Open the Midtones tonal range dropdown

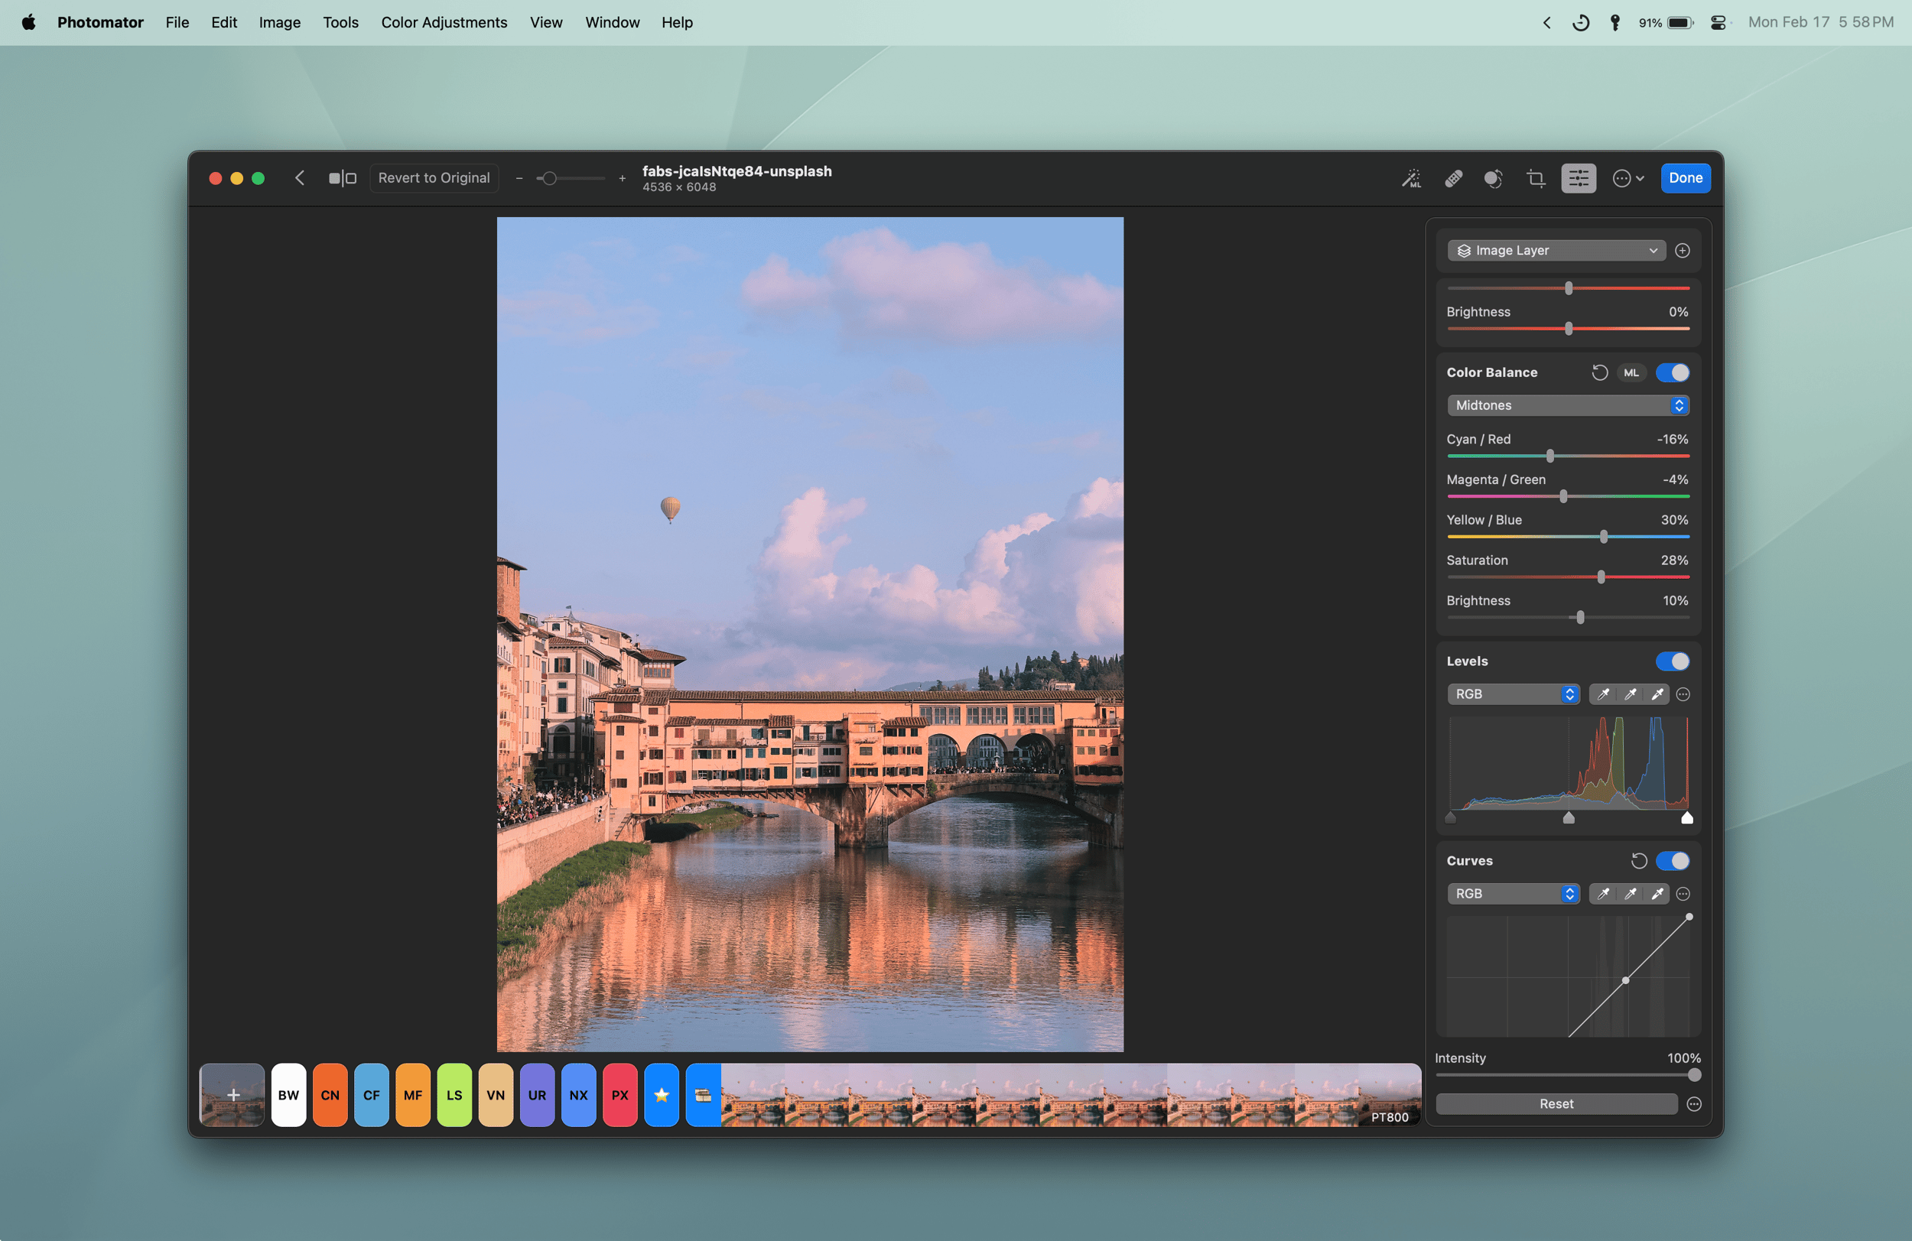pyautogui.click(x=1567, y=405)
